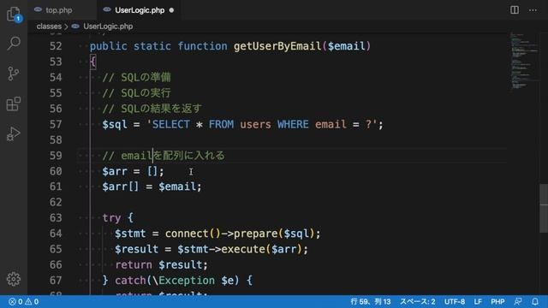Click the try keyword on line 63
The image size is (548, 308).
(111, 218)
